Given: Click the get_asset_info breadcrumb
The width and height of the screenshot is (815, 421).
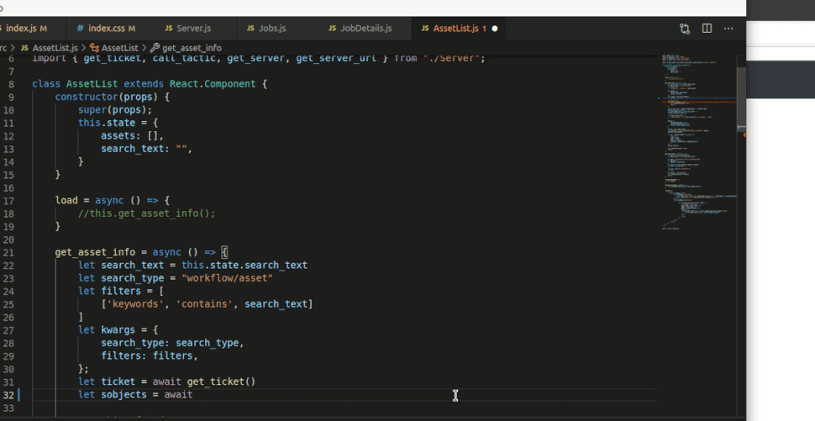Looking at the screenshot, I should click(x=192, y=48).
